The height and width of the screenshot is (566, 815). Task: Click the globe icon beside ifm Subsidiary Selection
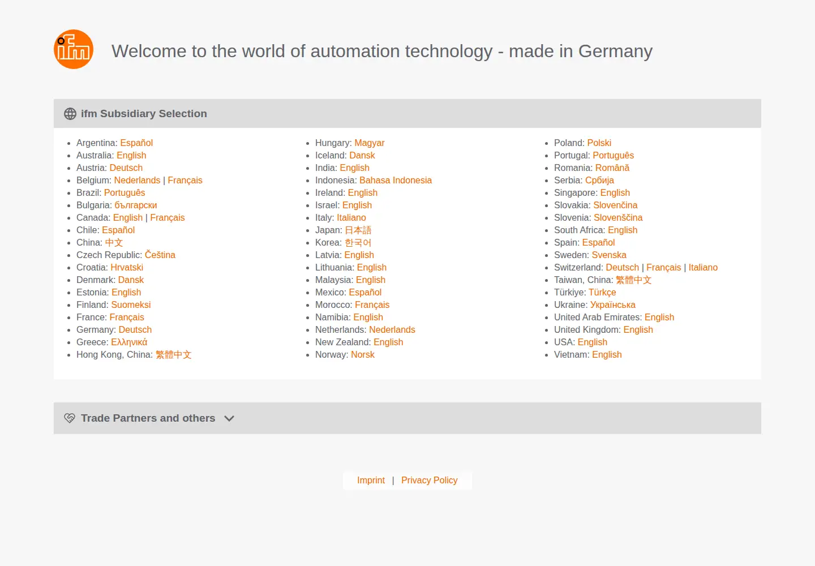point(70,114)
